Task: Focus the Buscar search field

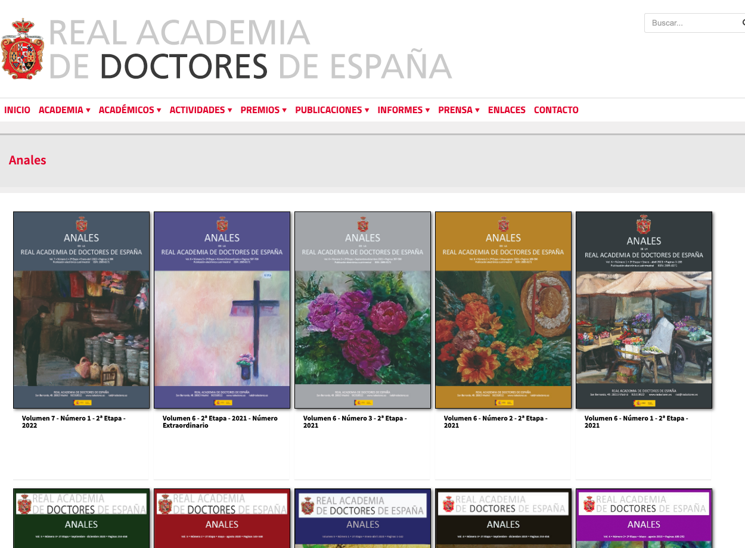Action: 694,23
